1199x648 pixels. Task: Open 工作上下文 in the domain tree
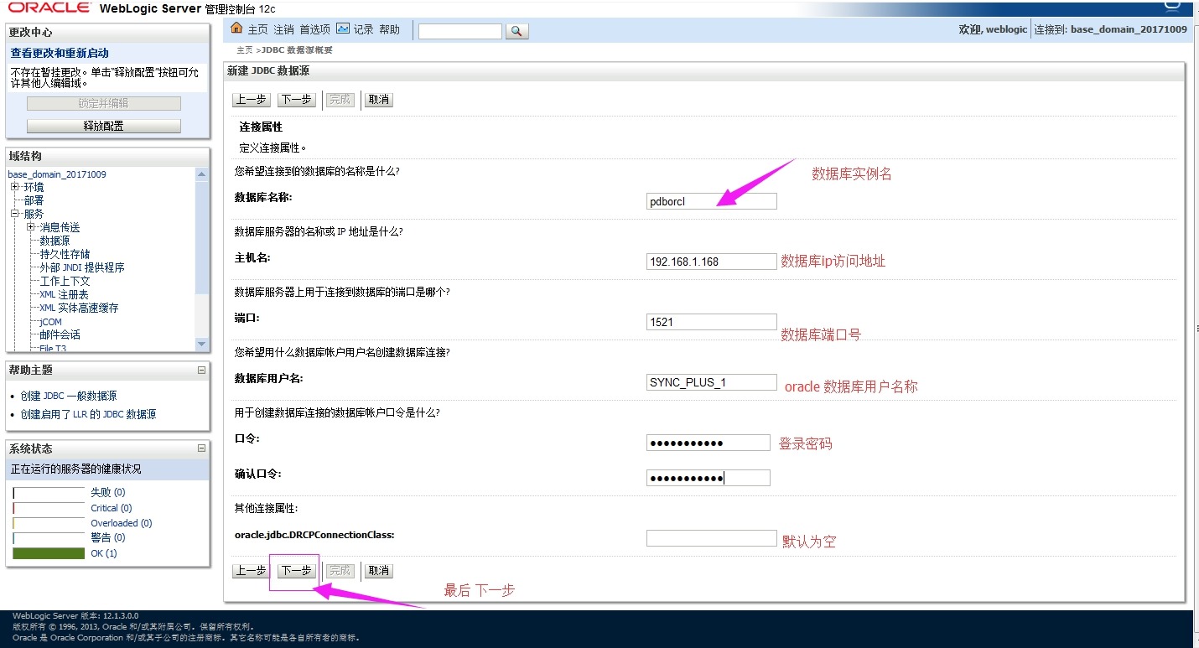[65, 281]
